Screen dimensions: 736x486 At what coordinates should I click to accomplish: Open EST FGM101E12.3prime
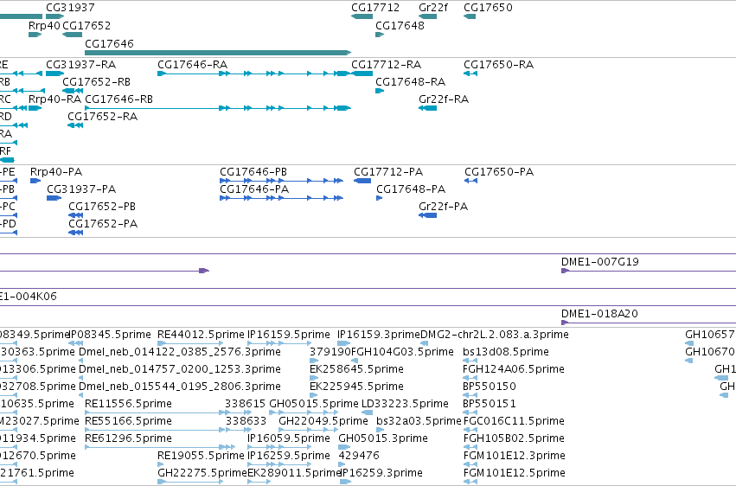click(470, 465)
